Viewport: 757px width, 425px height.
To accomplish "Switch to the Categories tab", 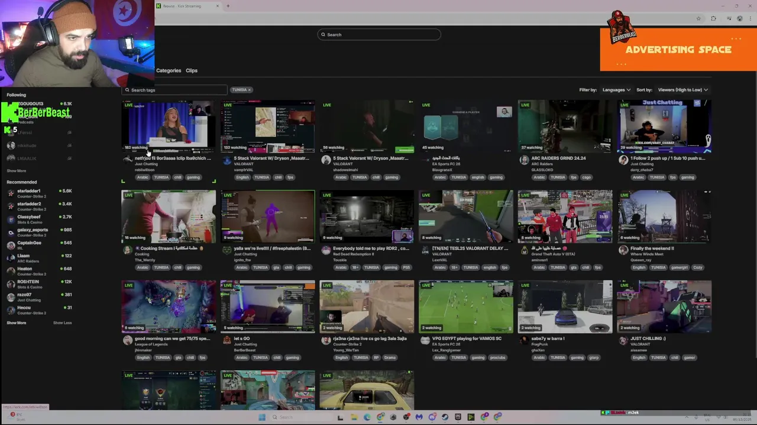I will pos(169,71).
